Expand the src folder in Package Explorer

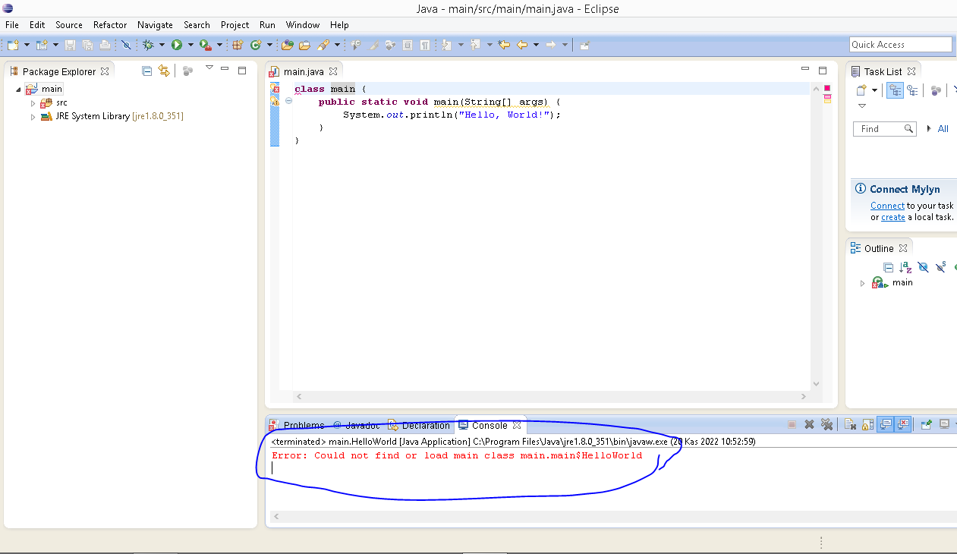33,102
